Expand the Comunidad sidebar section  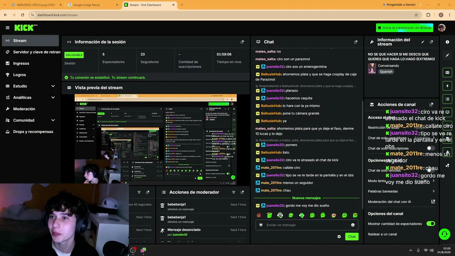[30, 120]
